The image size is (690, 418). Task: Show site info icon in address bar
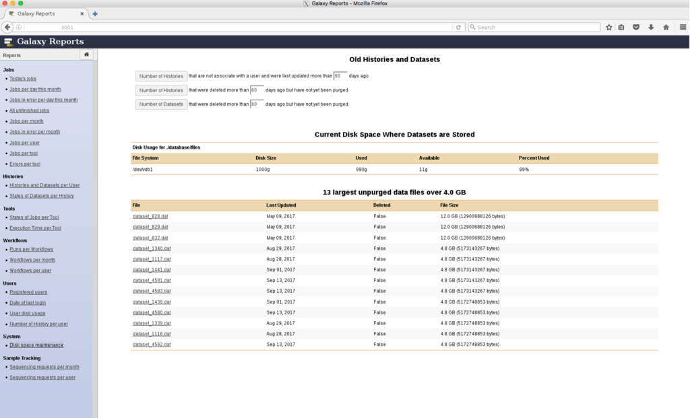18,27
